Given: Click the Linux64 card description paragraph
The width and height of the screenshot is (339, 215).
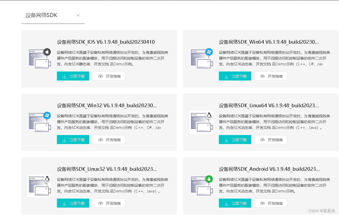Looking at the screenshot, I should (274, 122).
